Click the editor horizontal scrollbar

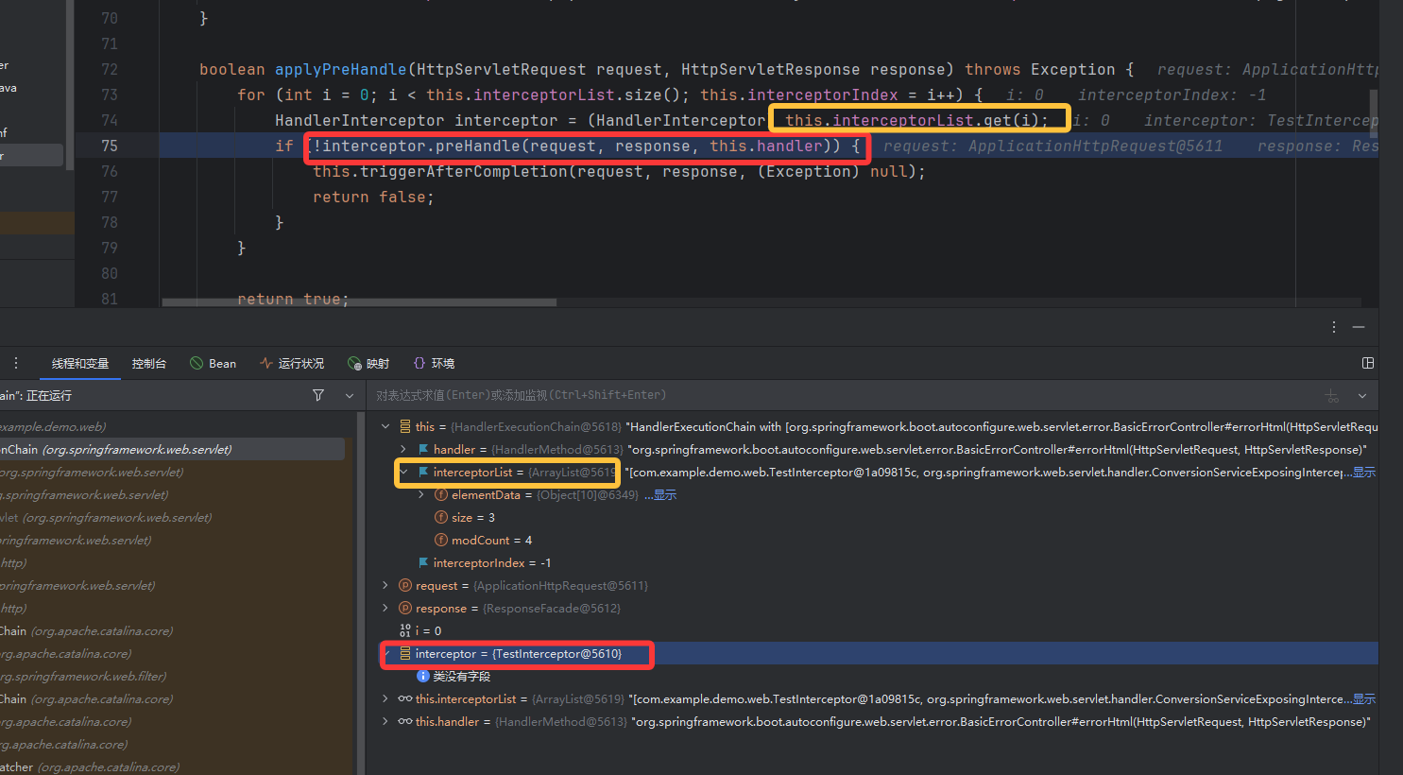pyautogui.click(x=359, y=303)
